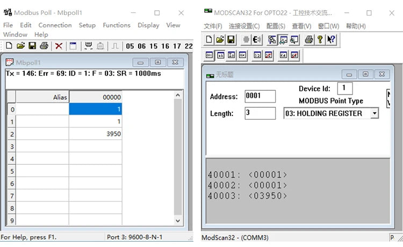Open Display menu in Modbus Poll

(x=148, y=25)
